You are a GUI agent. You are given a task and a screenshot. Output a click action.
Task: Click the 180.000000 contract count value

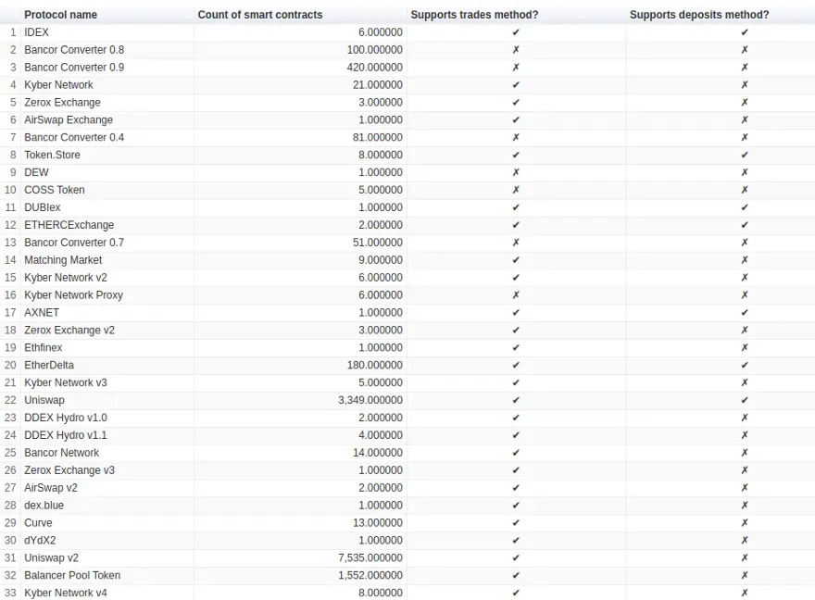coord(375,365)
